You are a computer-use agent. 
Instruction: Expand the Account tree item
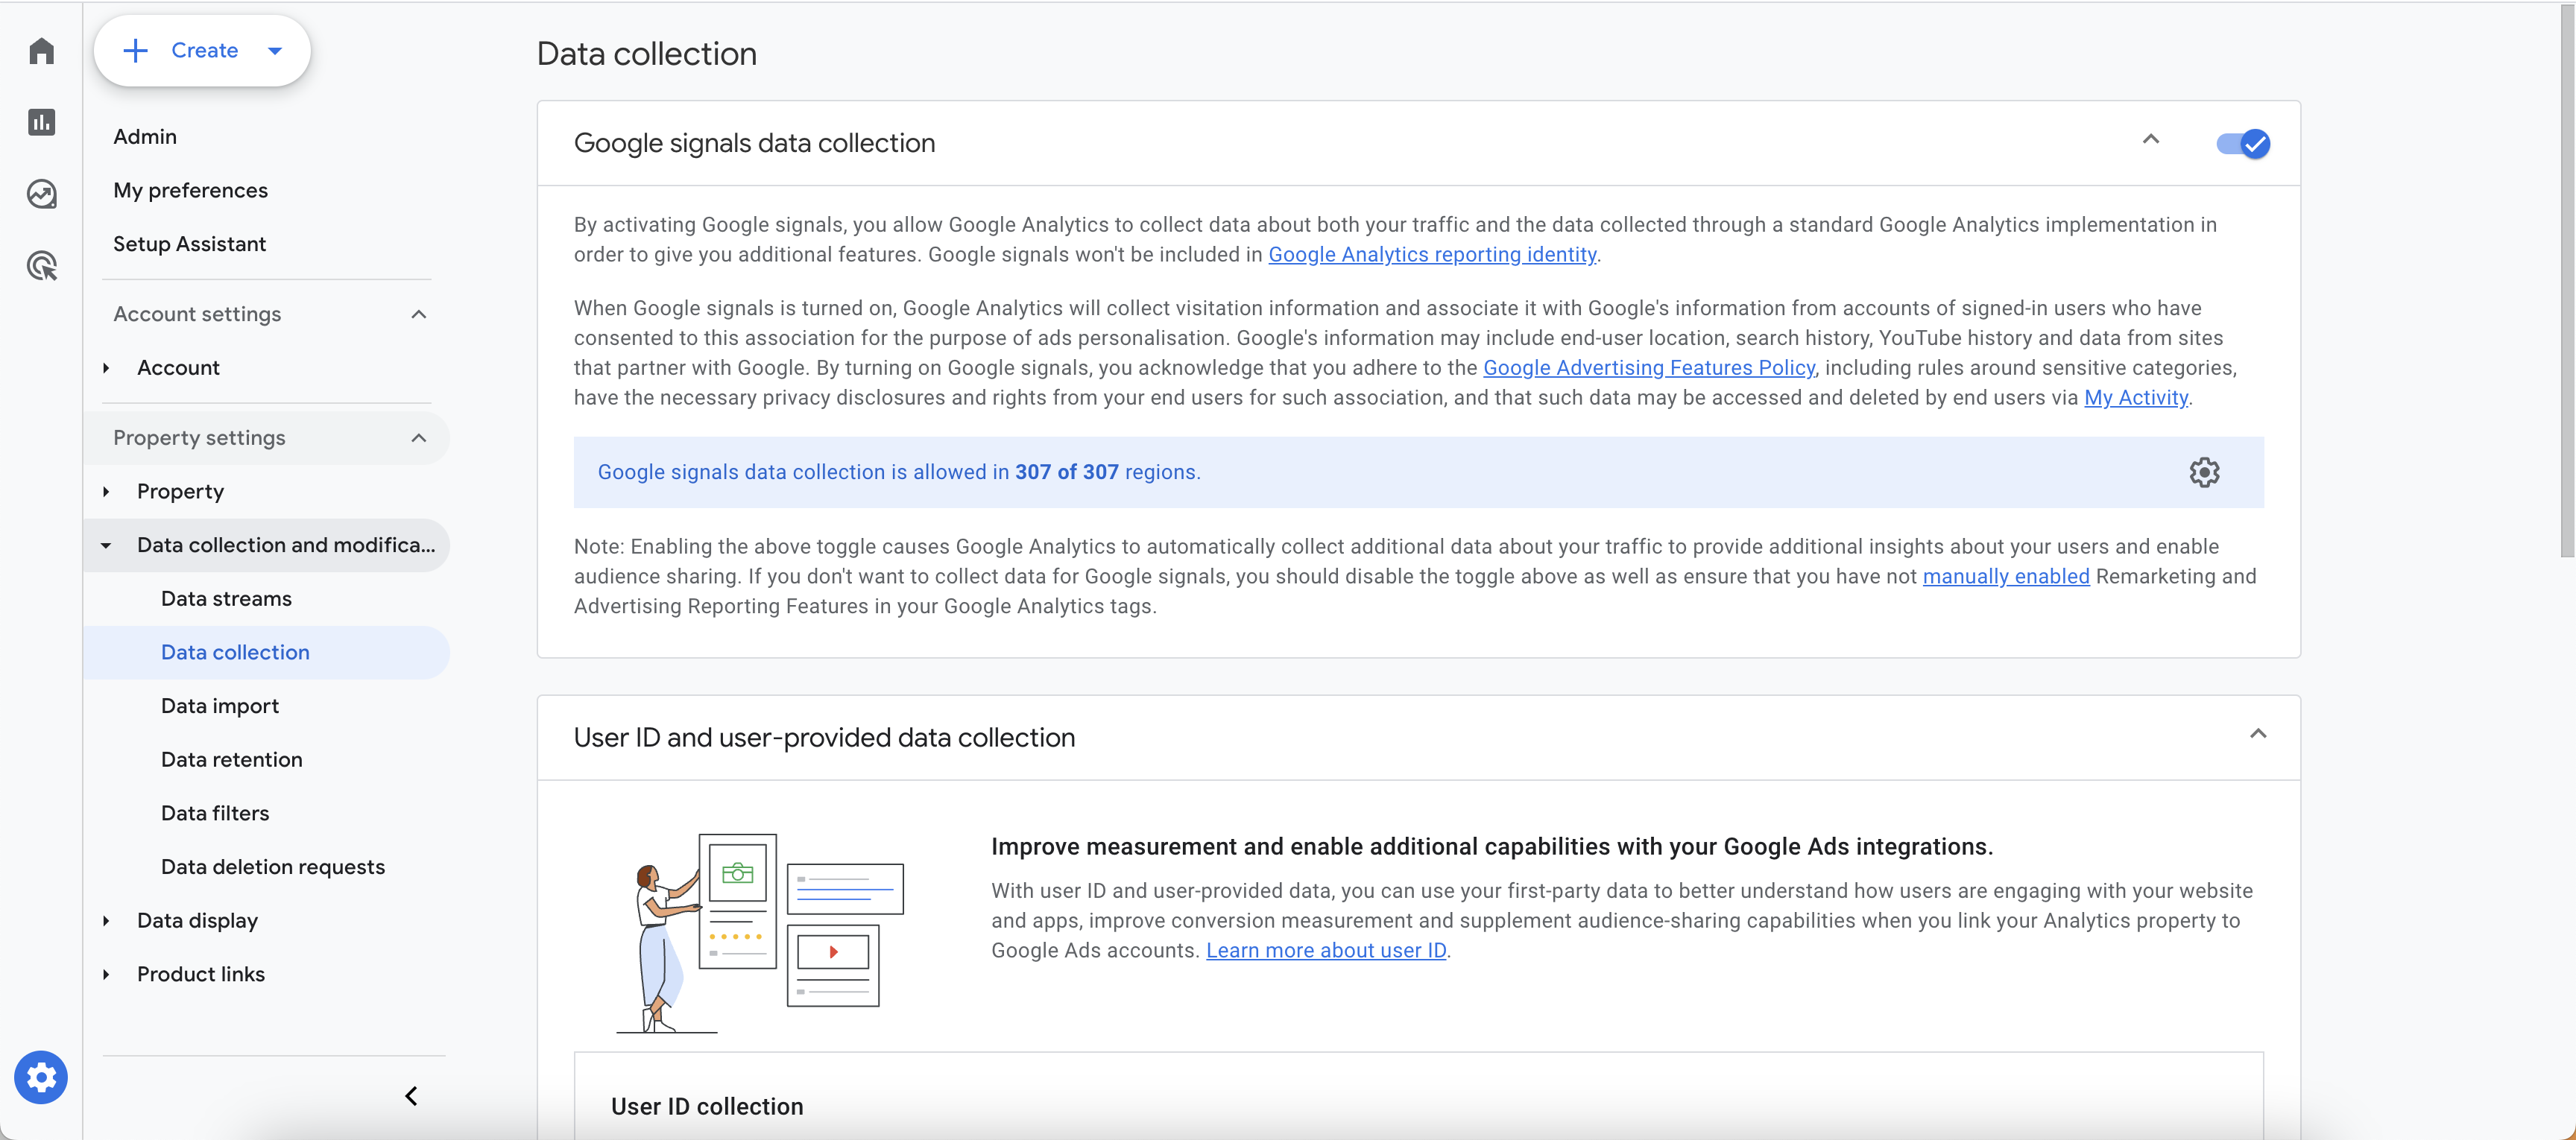[106, 368]
